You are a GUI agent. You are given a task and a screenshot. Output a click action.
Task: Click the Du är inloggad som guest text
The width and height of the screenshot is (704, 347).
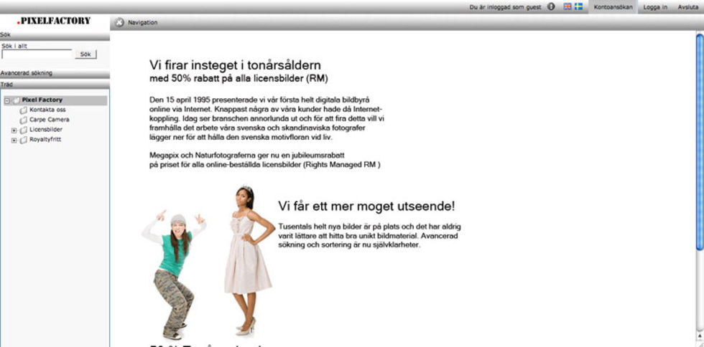coord(505,7)
